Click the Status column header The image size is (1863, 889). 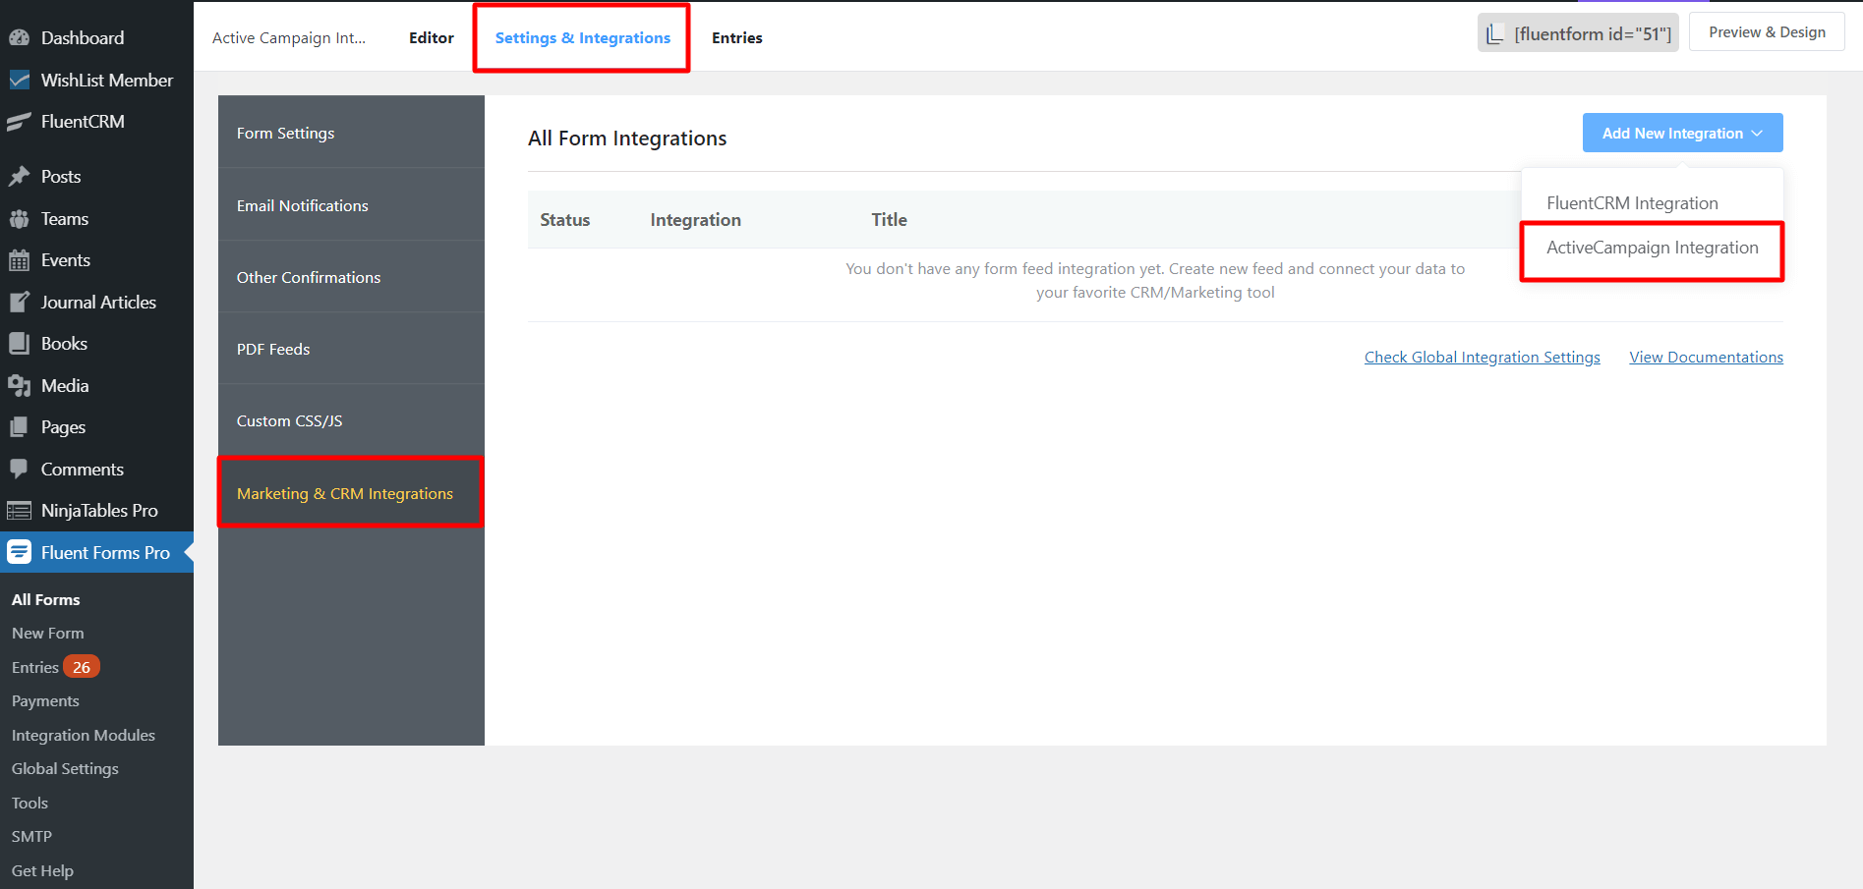(565, 220)
